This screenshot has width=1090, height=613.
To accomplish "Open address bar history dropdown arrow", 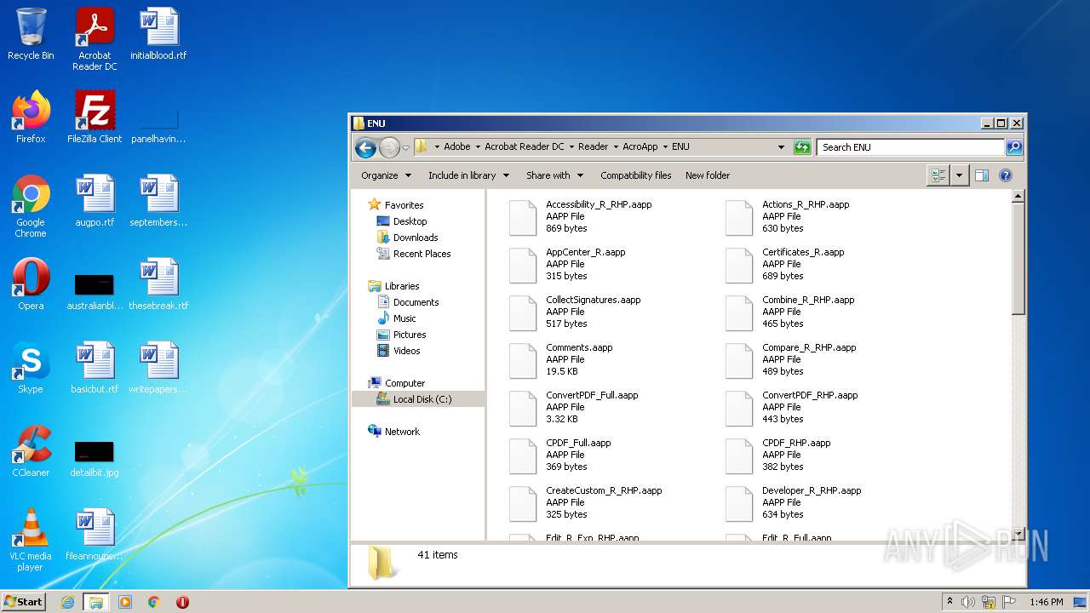I will [782, 147].
